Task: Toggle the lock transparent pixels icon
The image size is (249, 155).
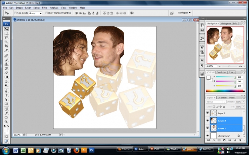Action: tap(214, 107)
